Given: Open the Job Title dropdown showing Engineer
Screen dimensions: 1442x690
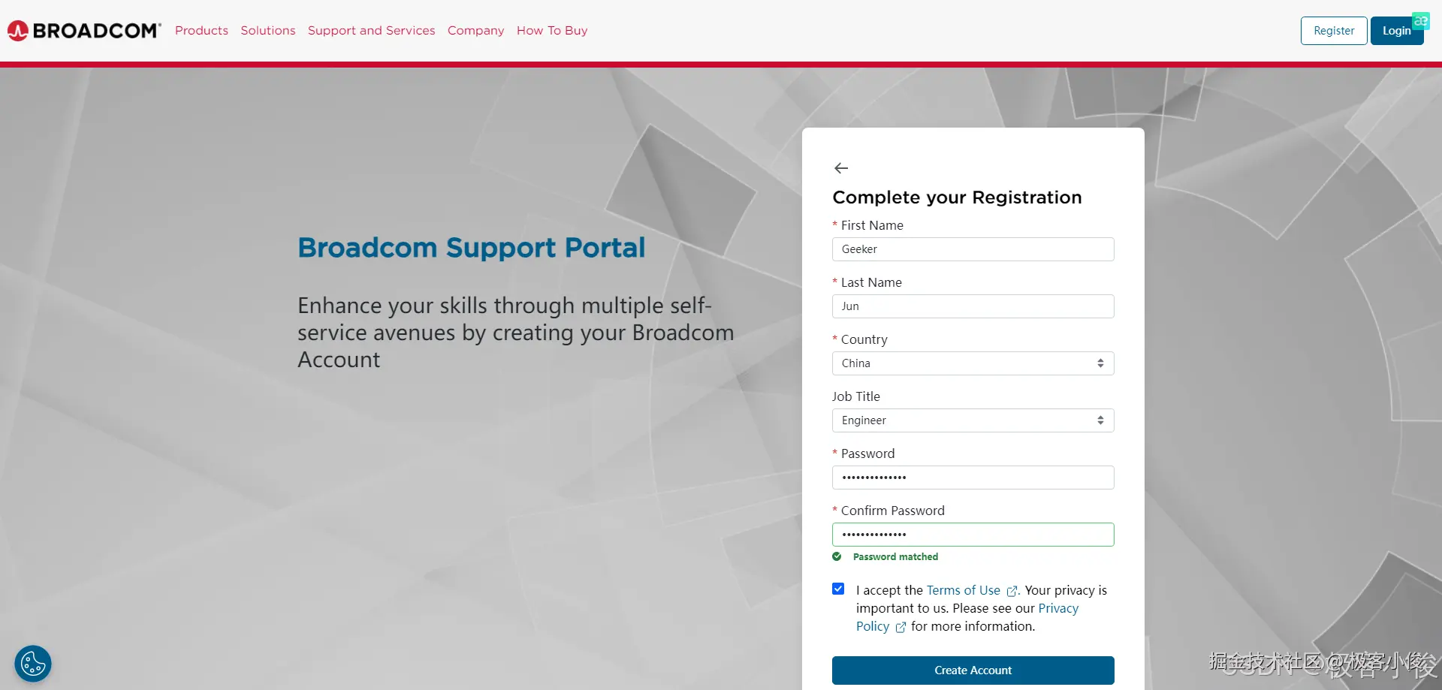Looking at the screenshot, I should tap(973, 420).
